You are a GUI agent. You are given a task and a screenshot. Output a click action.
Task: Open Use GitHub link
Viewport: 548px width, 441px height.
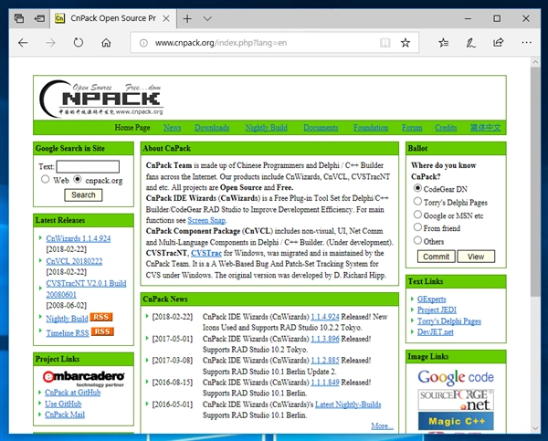coord(63,404)
